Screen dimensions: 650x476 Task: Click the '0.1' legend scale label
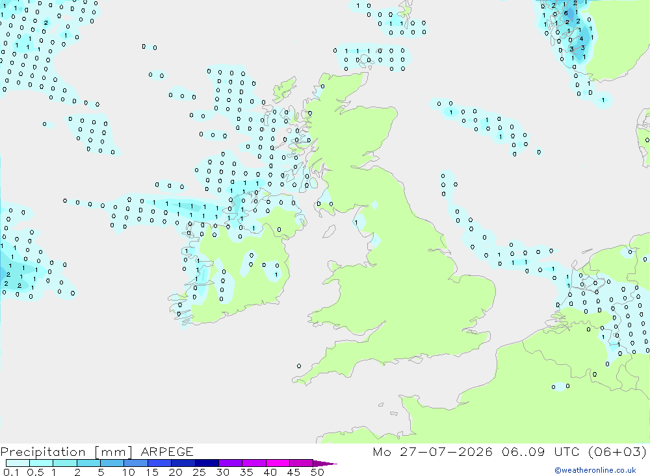point(11,472)
